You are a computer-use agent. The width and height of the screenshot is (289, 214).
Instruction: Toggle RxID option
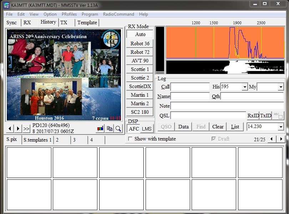point(253,116)
